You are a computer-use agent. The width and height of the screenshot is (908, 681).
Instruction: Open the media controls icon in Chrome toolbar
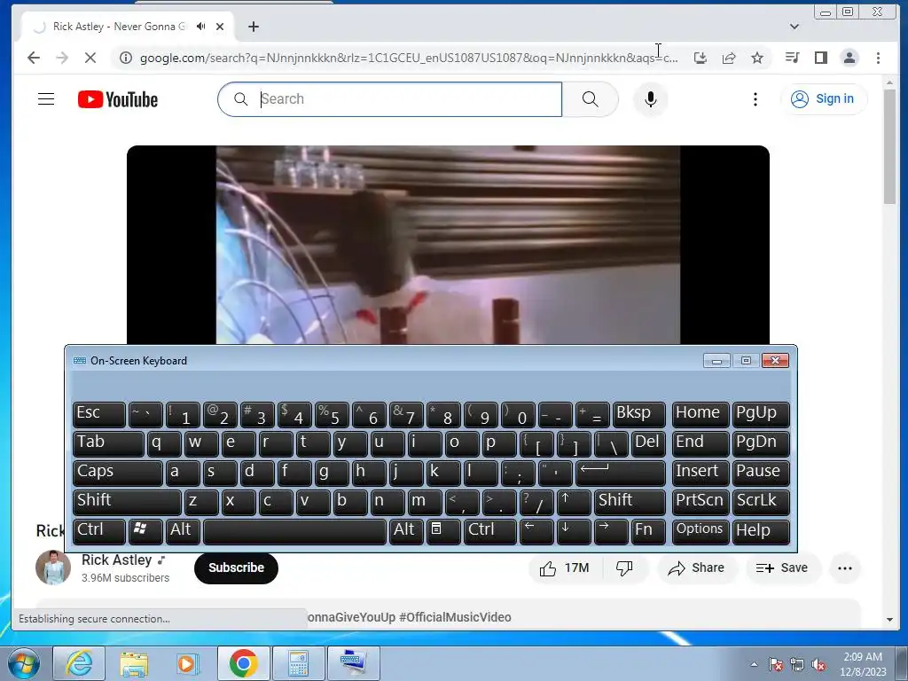[x=792, y=58]
